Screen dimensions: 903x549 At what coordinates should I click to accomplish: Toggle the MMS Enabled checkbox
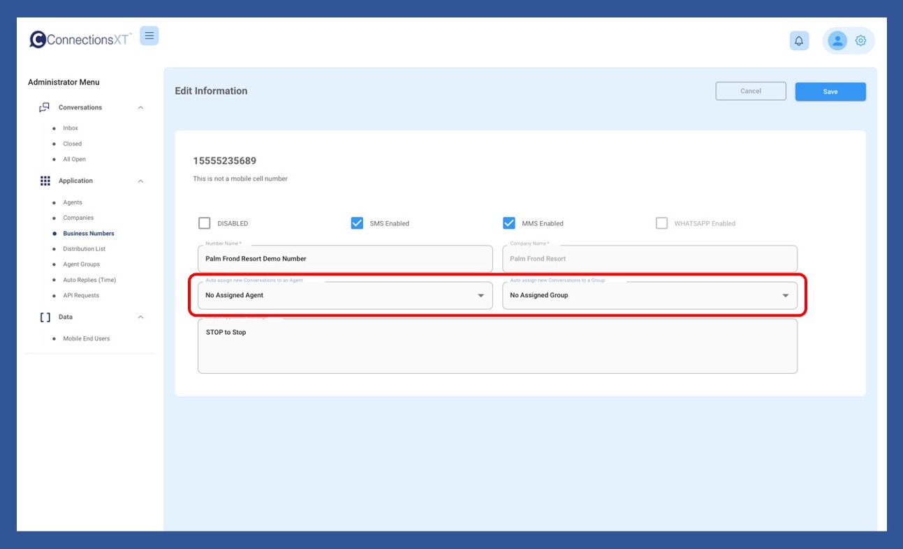click(x=509, y=223)
